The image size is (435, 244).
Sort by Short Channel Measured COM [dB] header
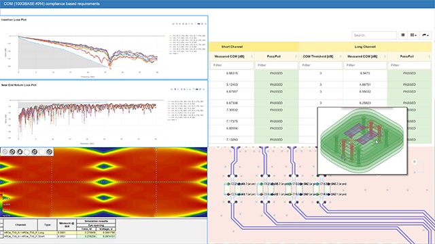(232, 56)
